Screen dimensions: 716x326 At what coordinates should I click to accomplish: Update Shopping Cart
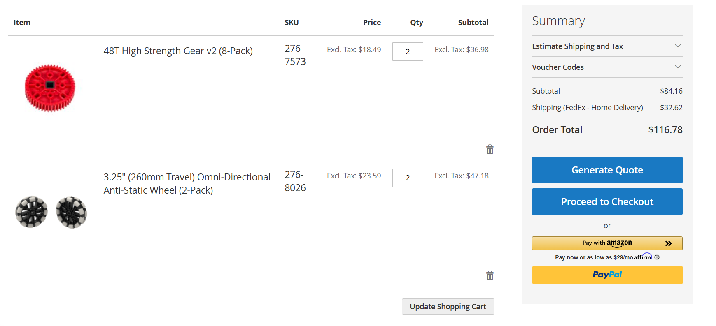pos(448,307)
